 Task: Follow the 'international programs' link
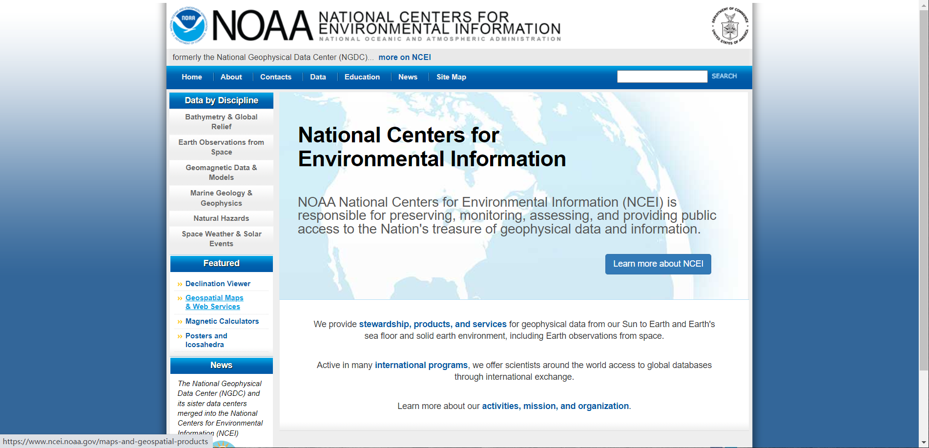pos(421,365)
